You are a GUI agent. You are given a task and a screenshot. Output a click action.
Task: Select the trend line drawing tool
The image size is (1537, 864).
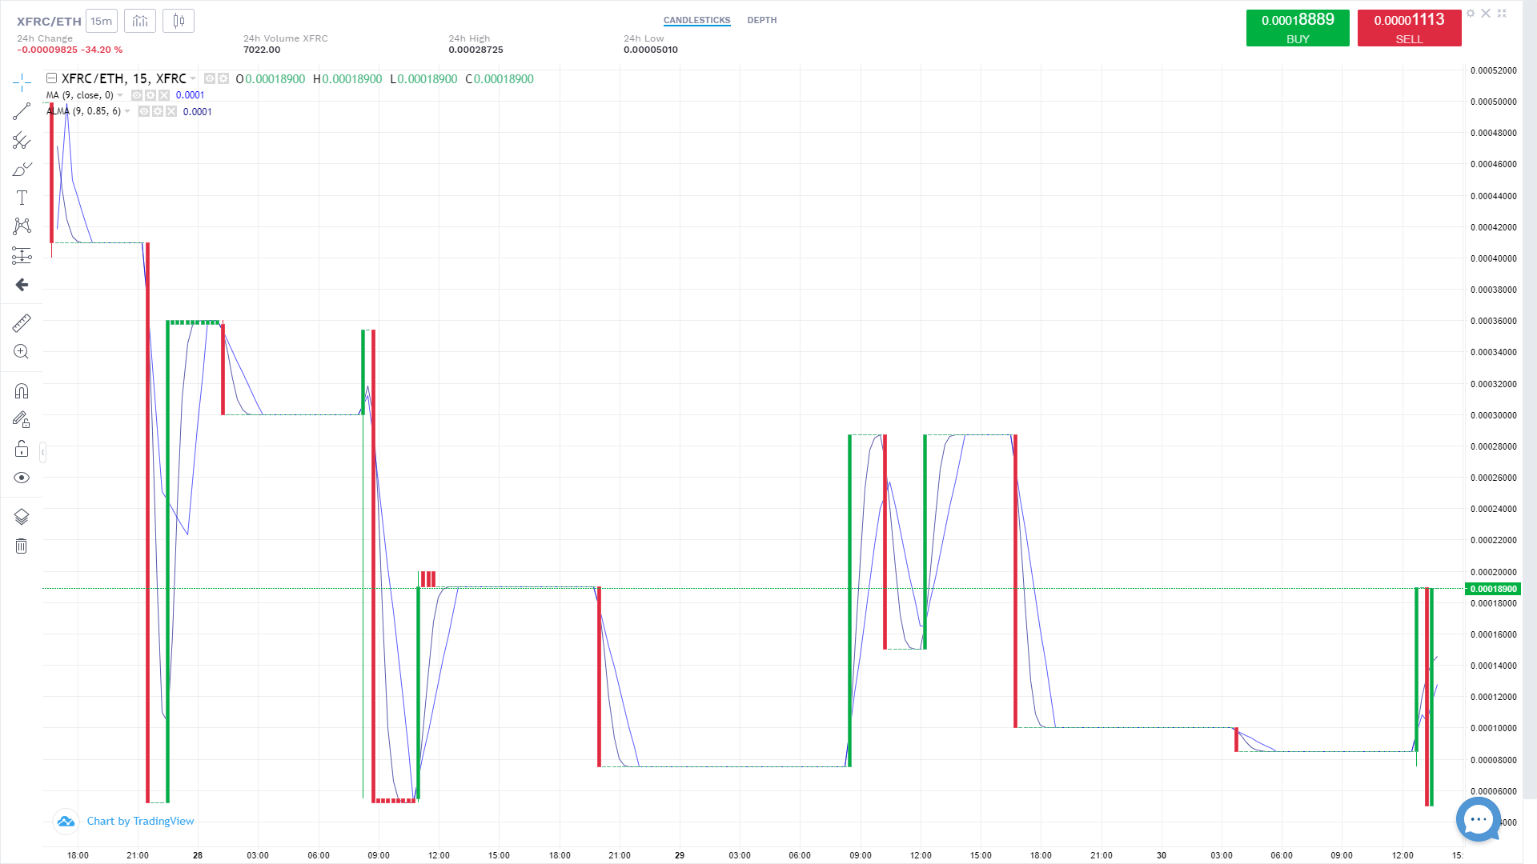tap(22, 111)
